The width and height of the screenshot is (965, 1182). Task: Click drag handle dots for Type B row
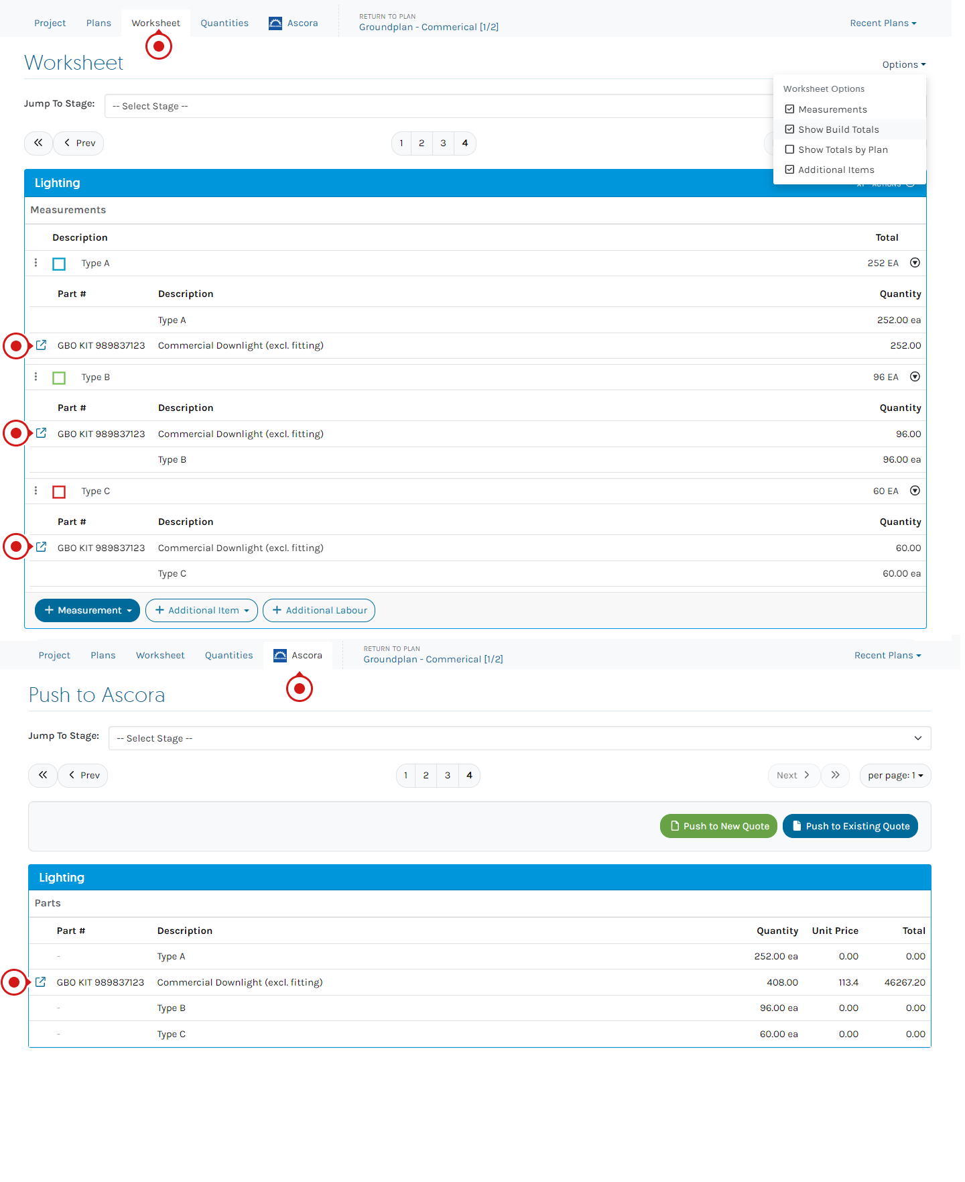click(36, 377)
